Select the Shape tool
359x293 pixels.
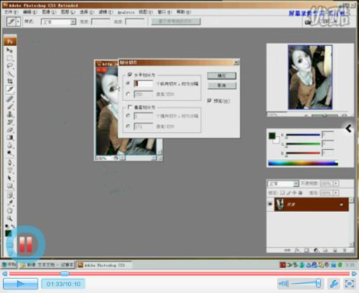10,186
